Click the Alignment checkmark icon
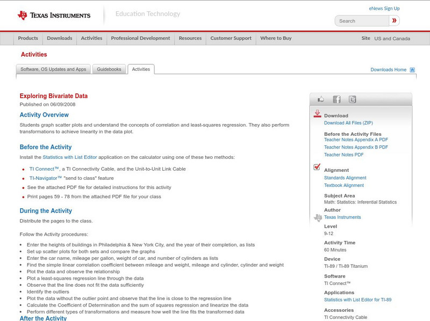 [317, 167]
